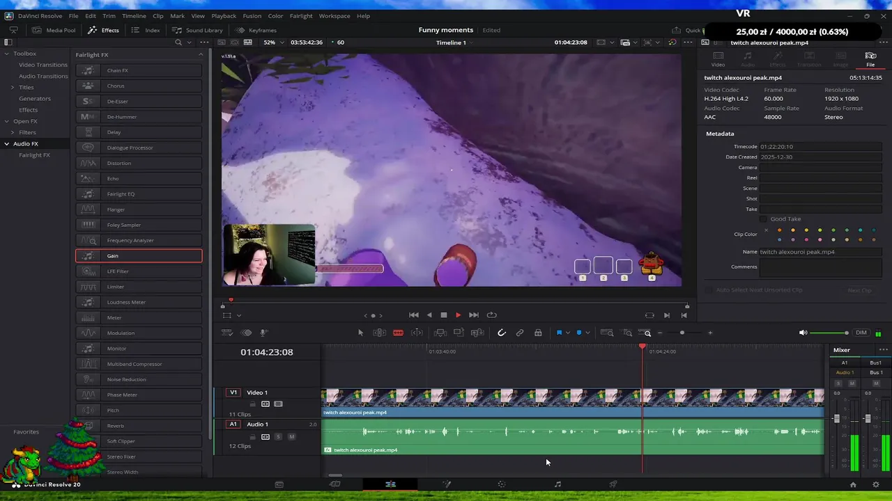Select the arrow Selection Mode tool
The image size is (892, 501).
click(x=360, y=333)
